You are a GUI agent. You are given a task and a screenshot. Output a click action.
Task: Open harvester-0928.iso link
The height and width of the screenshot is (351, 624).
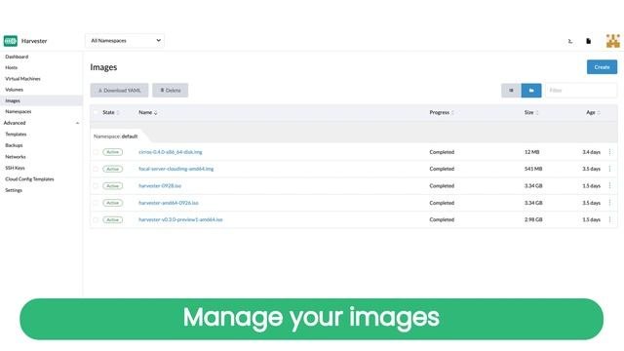click(x=160, y=186)
